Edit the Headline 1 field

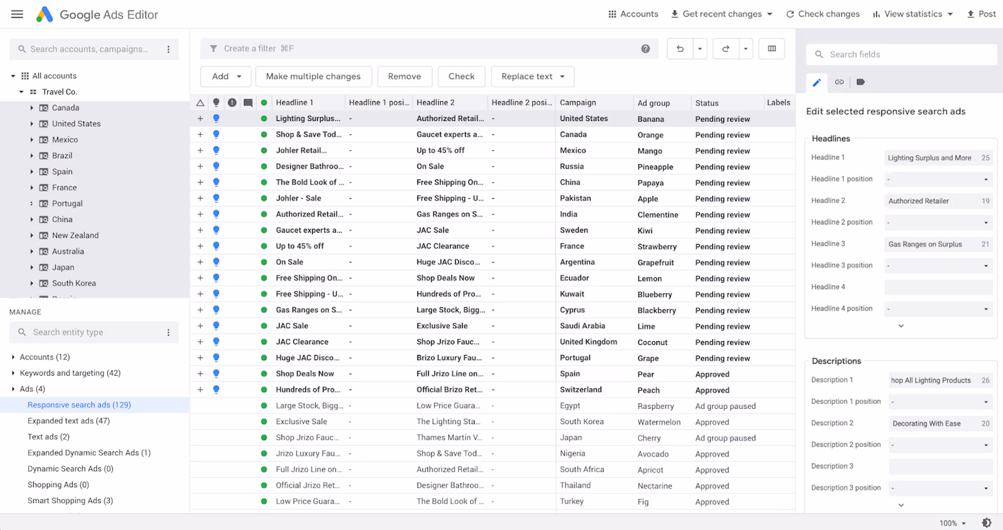[x=938, y=158]
